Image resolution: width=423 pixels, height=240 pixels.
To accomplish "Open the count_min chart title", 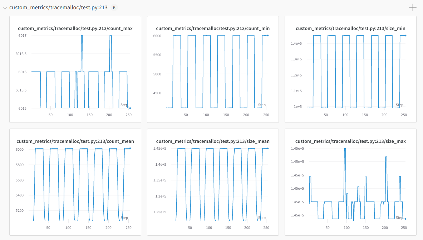I will [213, 28].
